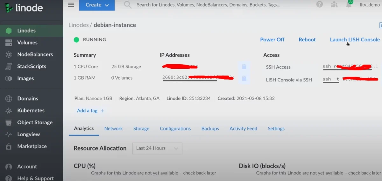Open StackScripts in the sidebar
The height and width of the screenshot is (181, 382).
(32, 66)
